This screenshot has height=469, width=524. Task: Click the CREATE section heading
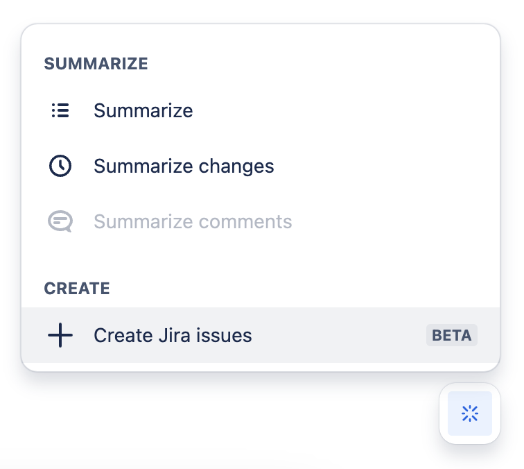[x=77, y=289]
